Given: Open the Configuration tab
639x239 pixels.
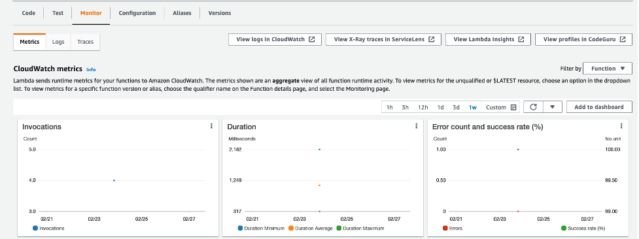Looking at the screenshot, I should click(137, 13).
